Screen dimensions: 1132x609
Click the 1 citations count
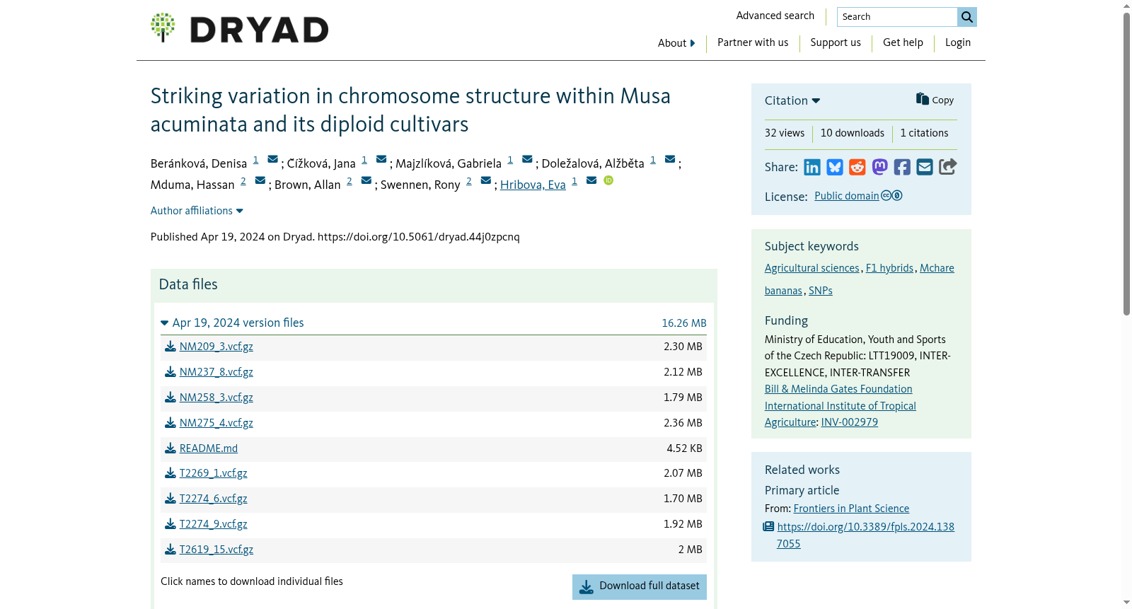click(x=924, y=133)
